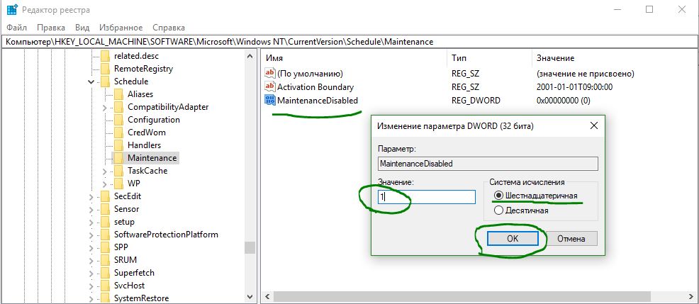Click the Значение input field
Viewport: 699px width, 304px height.
tap(427, 197)
